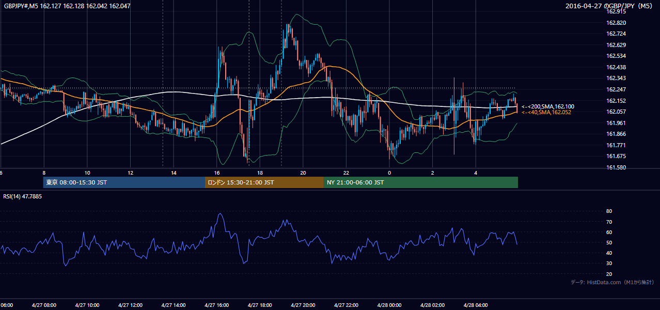
Task: Click RSI scale value 80
Action: click(x=609, y=211)
